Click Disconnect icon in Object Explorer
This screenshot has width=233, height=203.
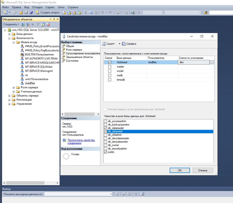point(28,24)
